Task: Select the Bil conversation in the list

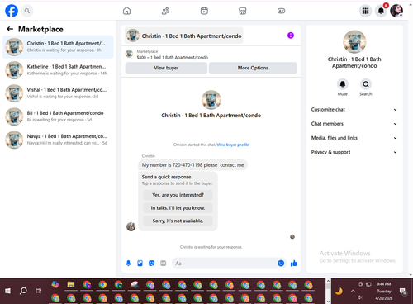Action: click(58, 116)
